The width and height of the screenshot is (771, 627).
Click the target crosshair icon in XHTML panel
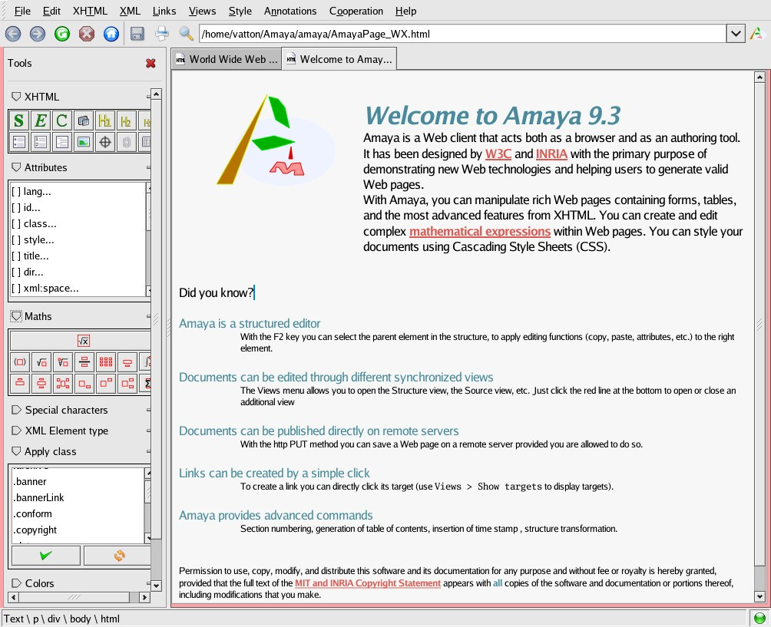point(104,142)
